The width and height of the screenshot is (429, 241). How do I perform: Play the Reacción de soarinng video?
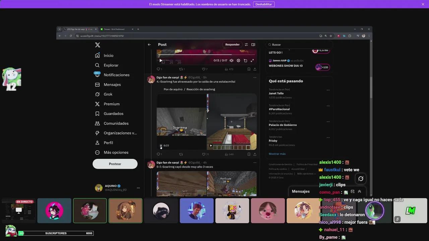coord(211,146)
